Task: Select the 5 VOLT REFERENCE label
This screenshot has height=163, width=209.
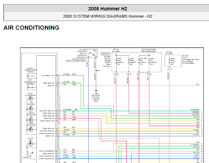Action: click(47, 151)
